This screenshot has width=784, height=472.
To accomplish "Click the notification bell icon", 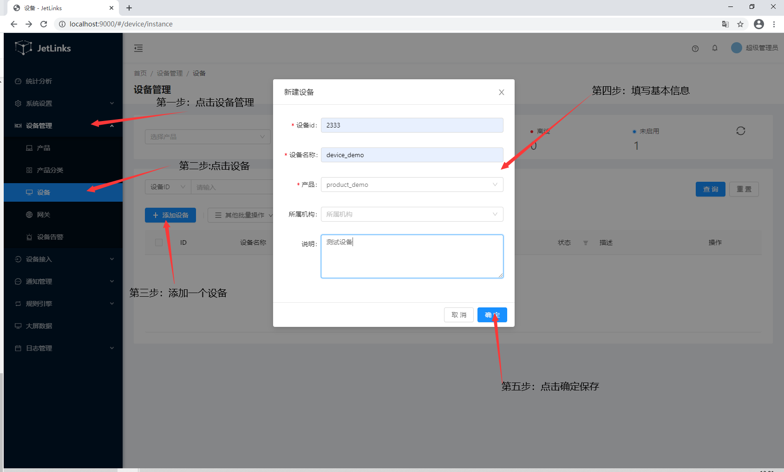I will click(714, 48).
